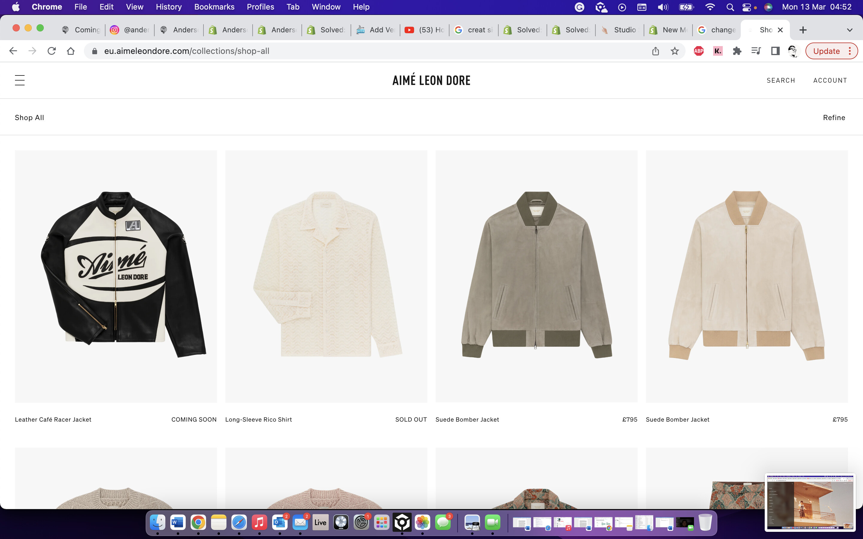Screen dimensions: 863x539
Task: Reload the current page
Action: click(51, 51)
